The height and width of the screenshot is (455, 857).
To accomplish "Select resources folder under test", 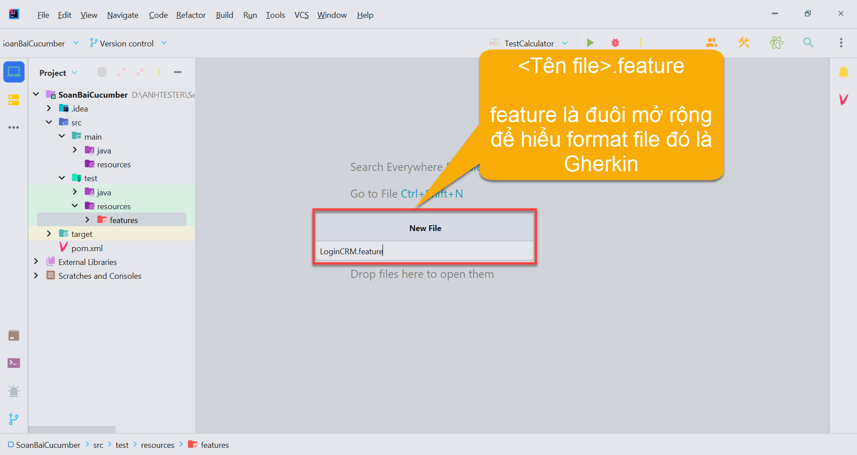I will click(x=108, y=206).
